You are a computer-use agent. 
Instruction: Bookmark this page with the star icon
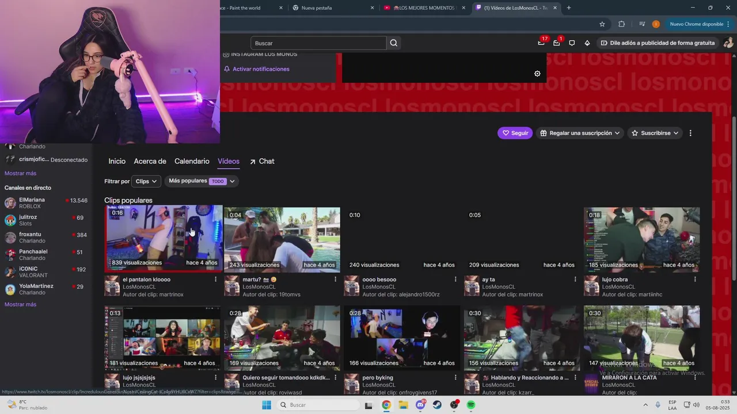point(602,24)
